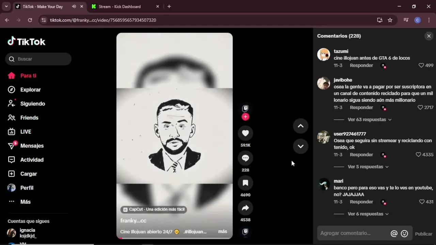
Task: Open Mensajes inbox
Action: (x=32, y=146)
